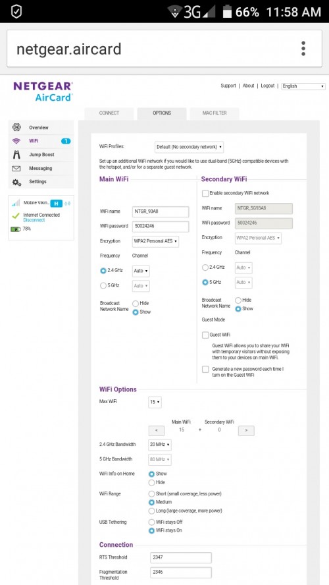Click the Messaging envelope icon
Viewport: 329px width, 585px height.
[x=16, y=168]
